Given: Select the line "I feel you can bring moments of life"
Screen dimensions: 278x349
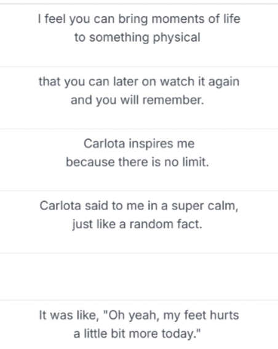Looking at the screenshot, I should (139, 19).
